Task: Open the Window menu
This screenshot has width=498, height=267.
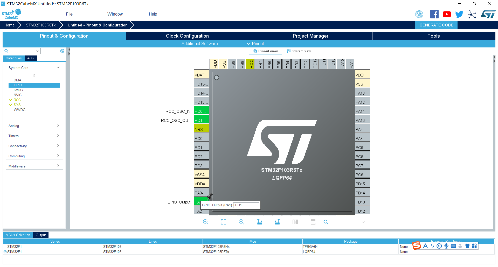Action: click(x=115, y=14)
